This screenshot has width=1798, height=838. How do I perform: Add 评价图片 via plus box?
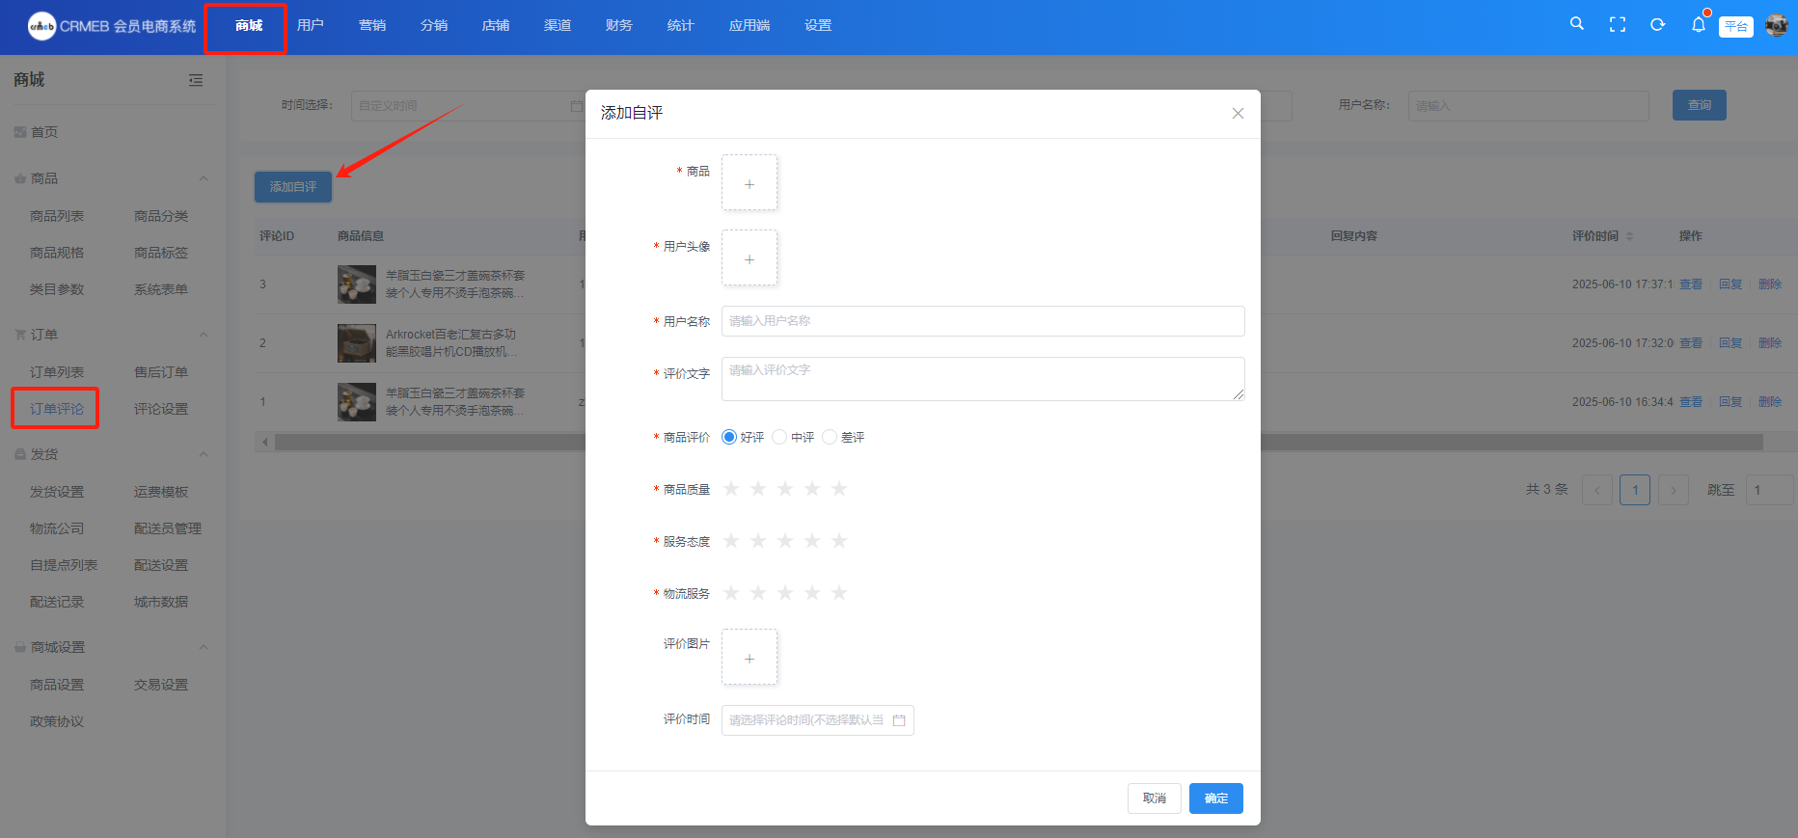pos(749,658)
